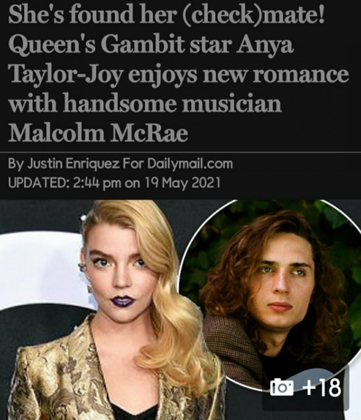Open the photo gallery camera icon
Screen dimensions: 361x420
[x=282, y=389]
